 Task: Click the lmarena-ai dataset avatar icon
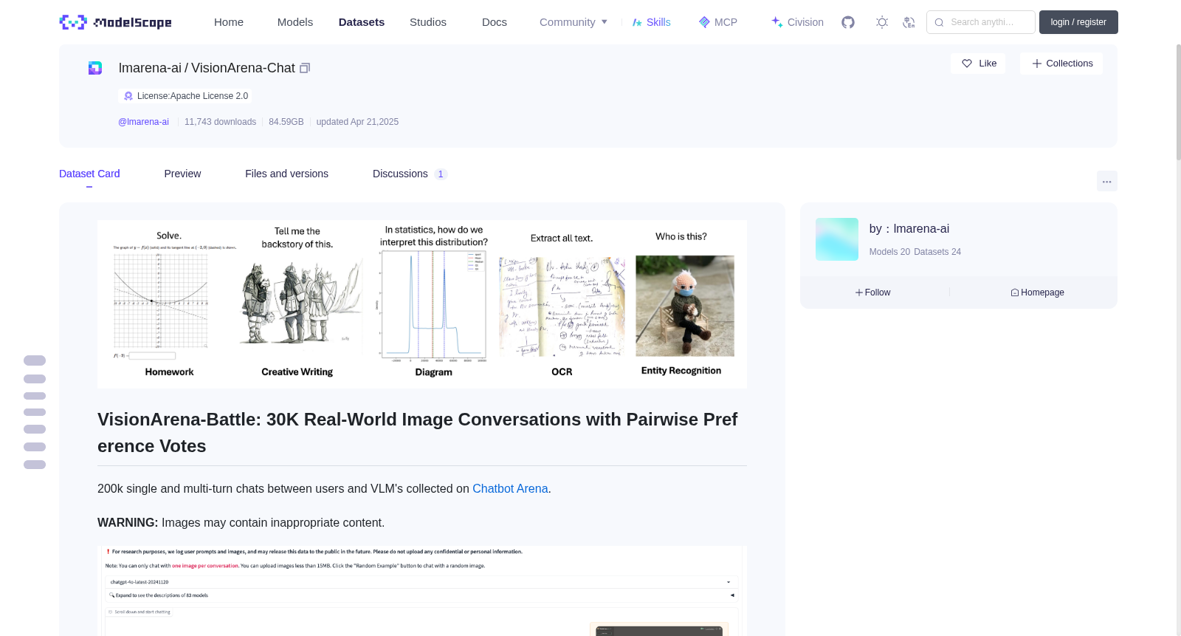tap(95, 68)
